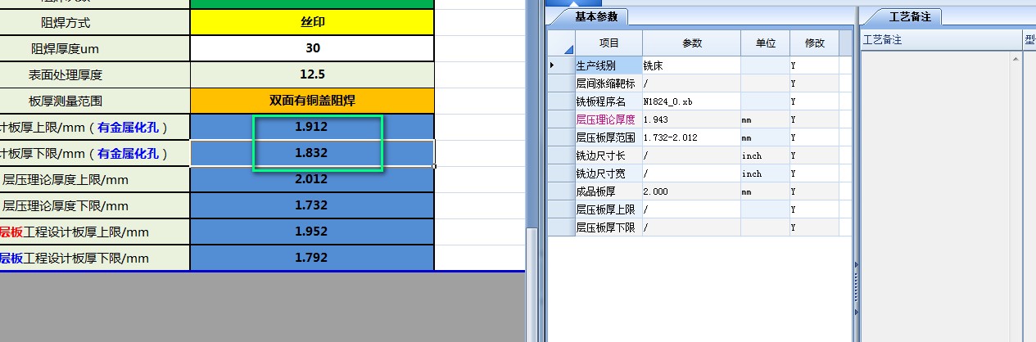Switch to the 基本参数 tab
1036x342 pixels.
[x=597, y=16]
